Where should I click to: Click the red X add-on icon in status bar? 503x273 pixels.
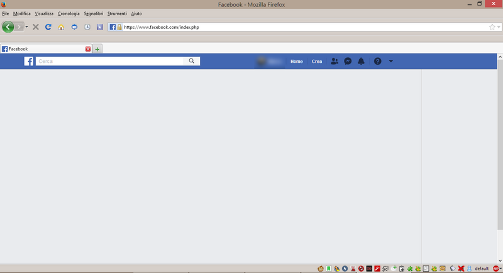(x=462, y=269)
